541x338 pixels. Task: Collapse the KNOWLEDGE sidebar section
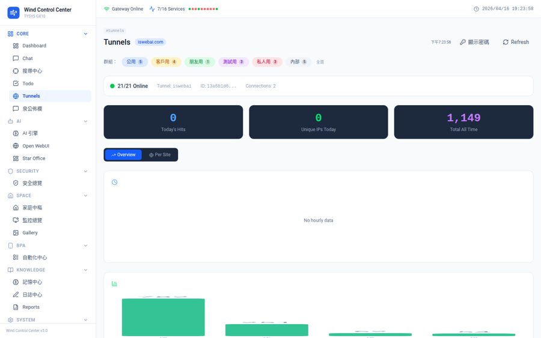pos(85,270)
